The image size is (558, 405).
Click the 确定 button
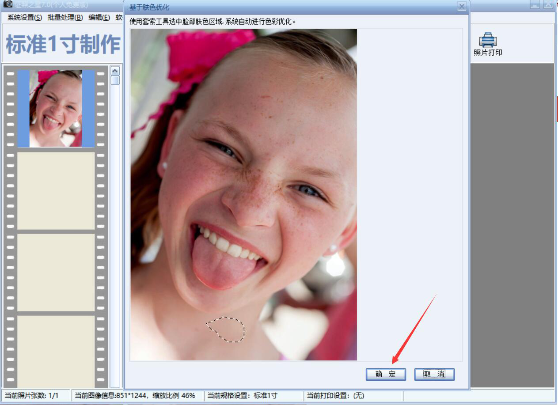(386, 375)
